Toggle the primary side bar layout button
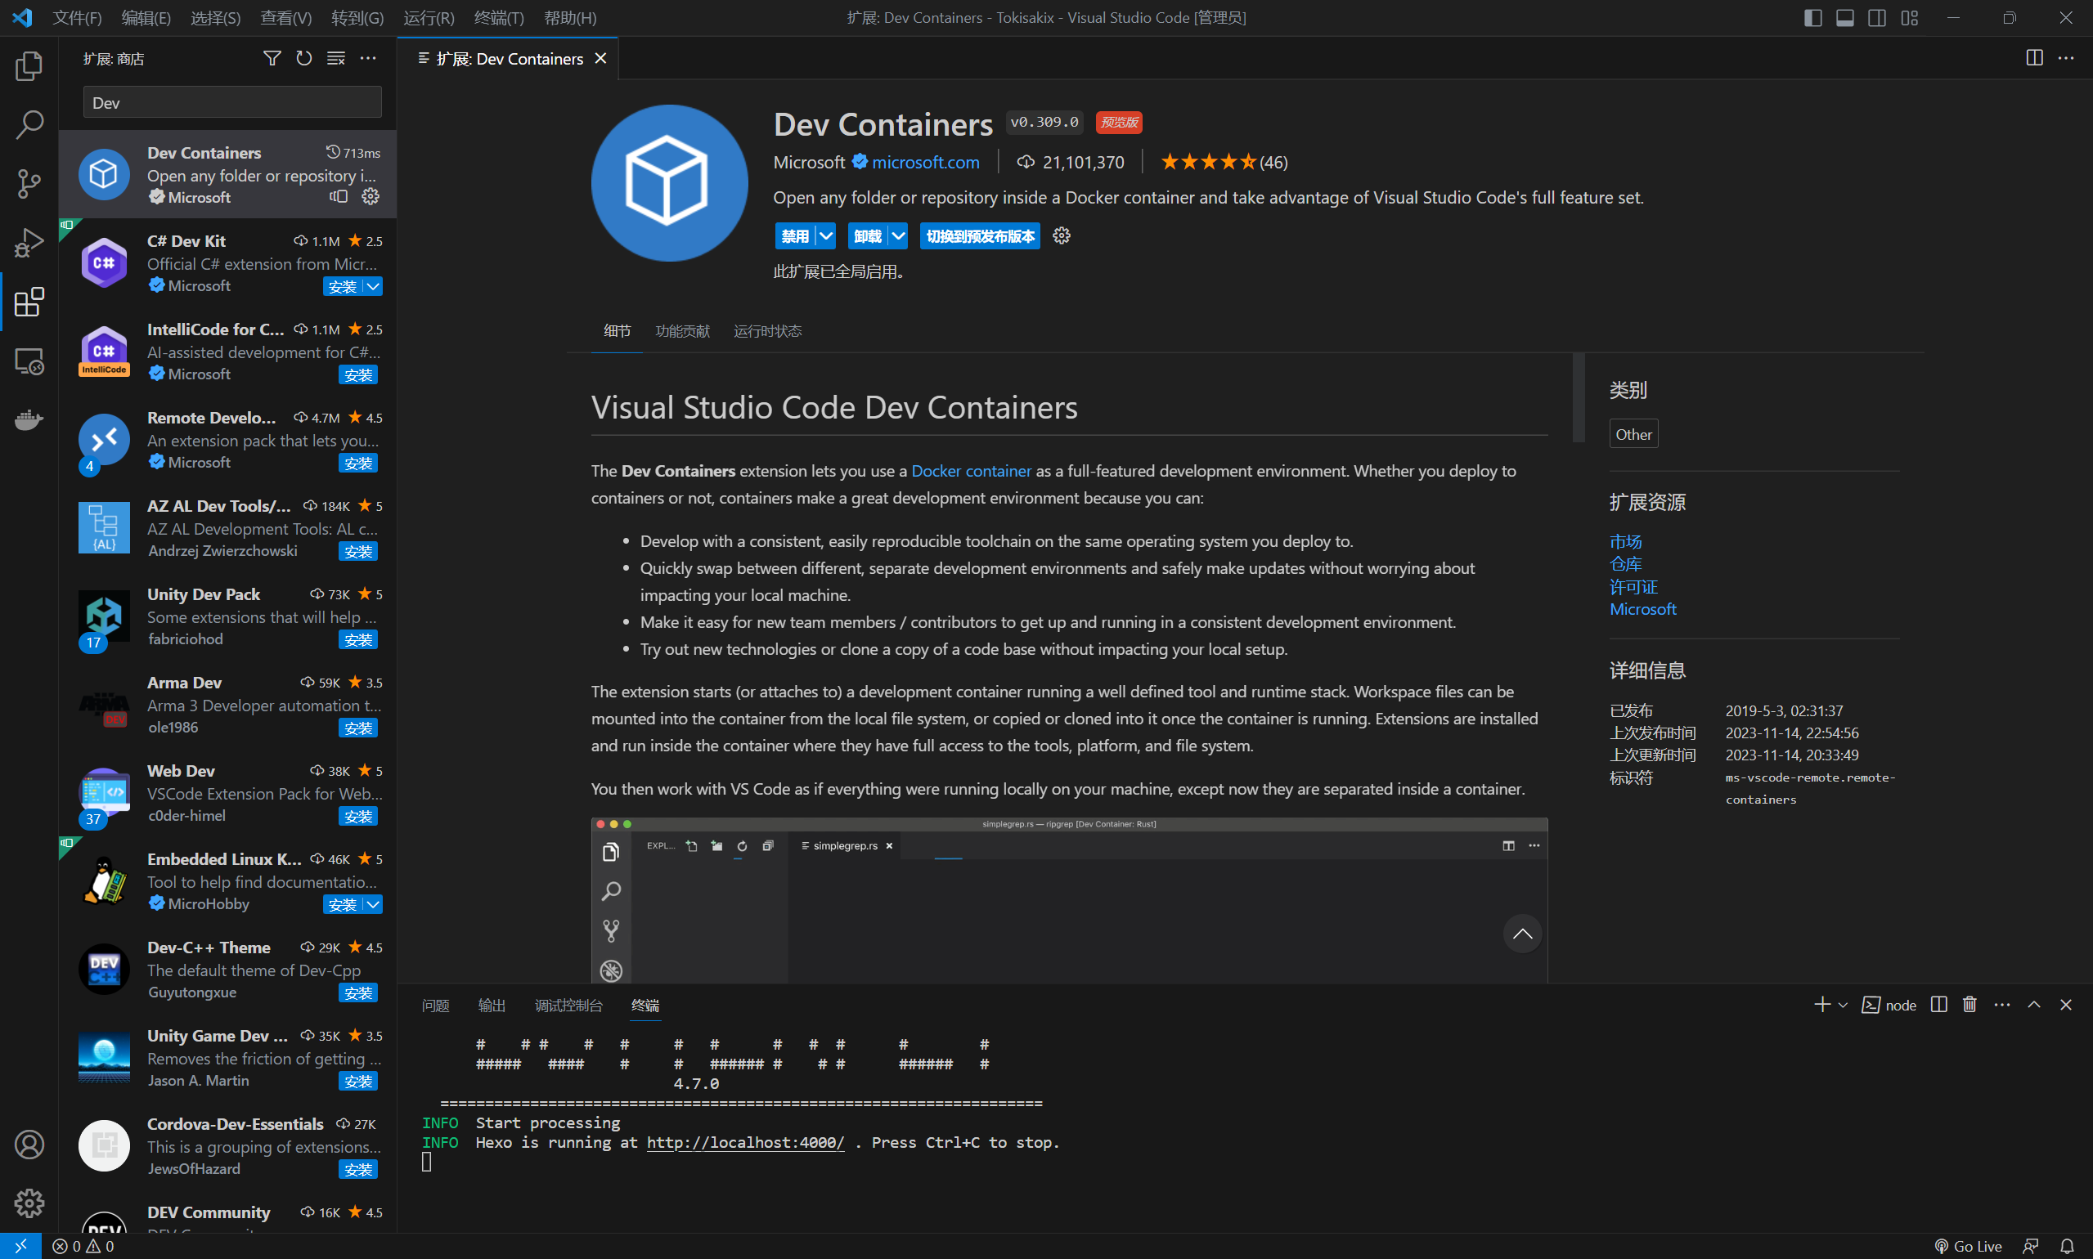Image resolution: width=2093 pixels, height=1259 pixels. click(x=1812, y=18)
